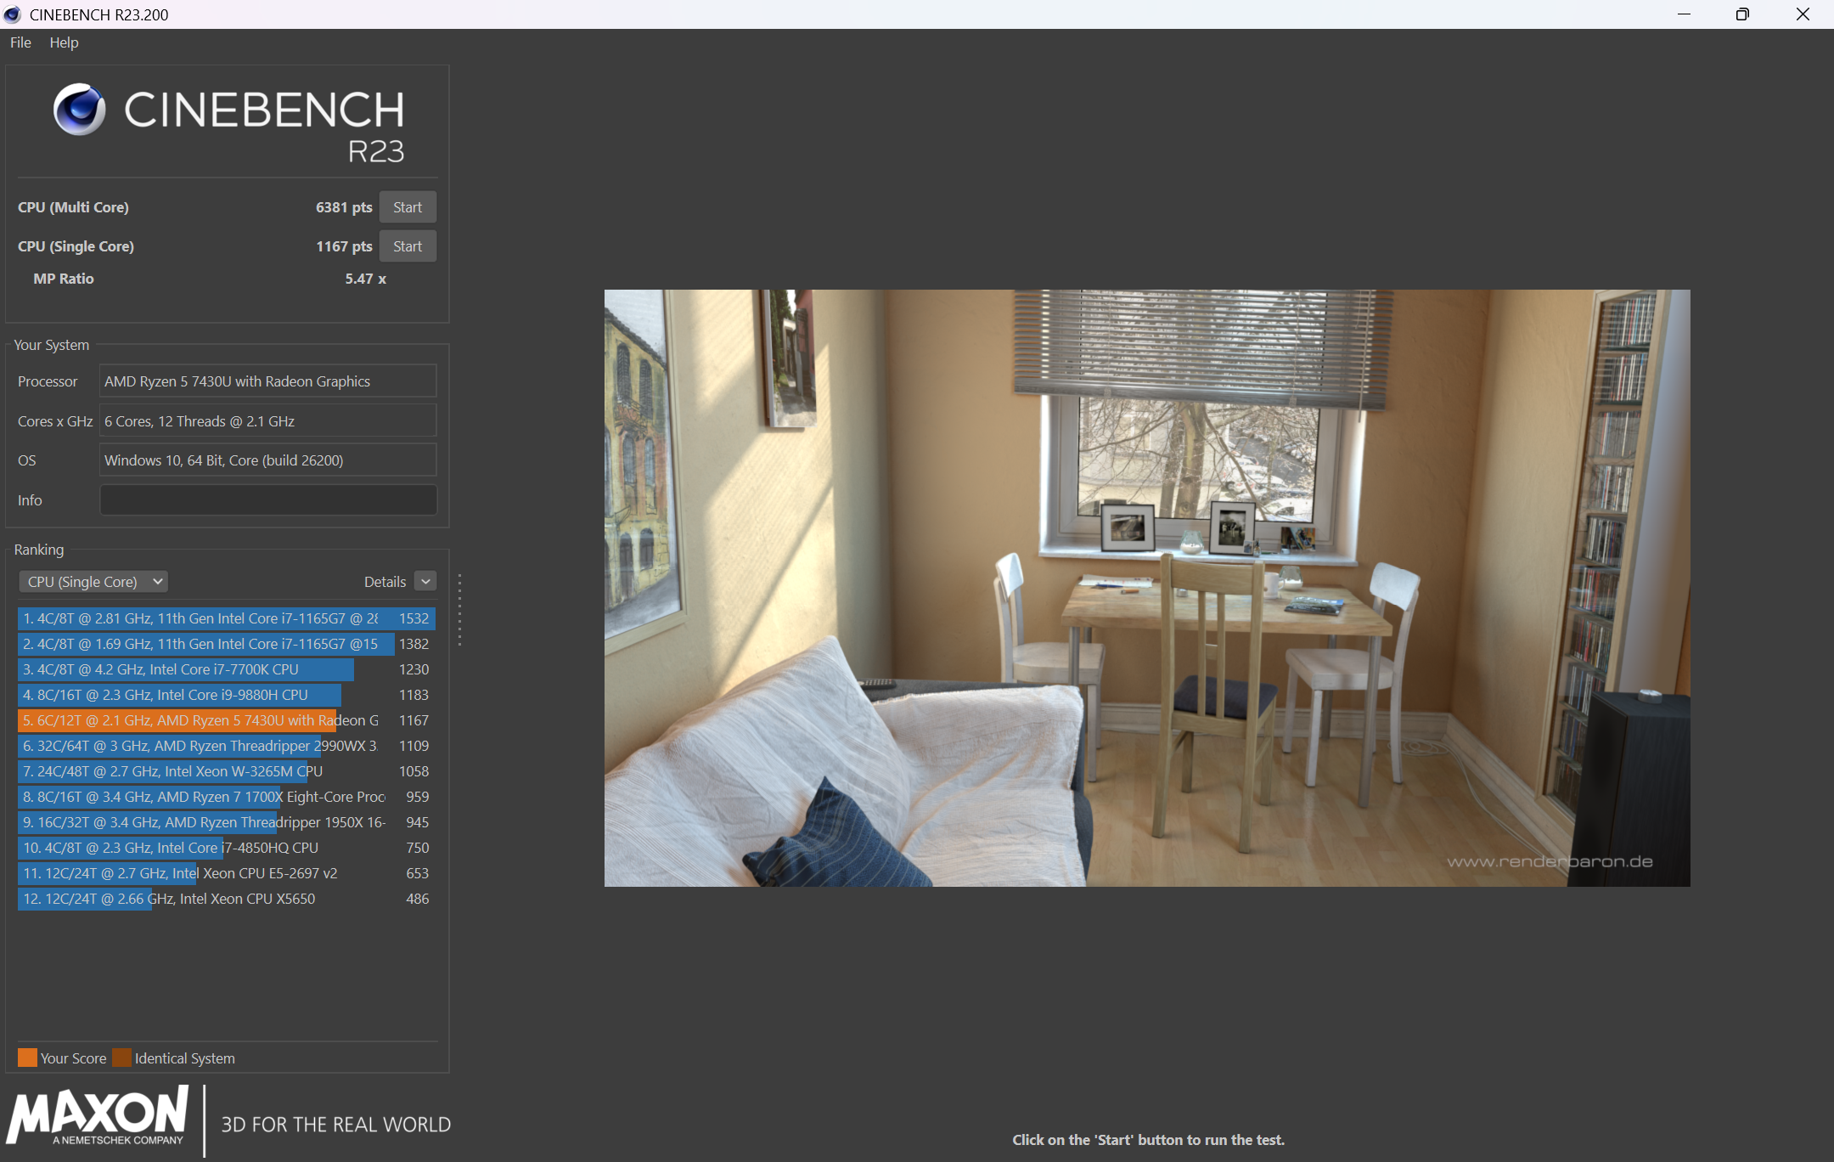Viewport: 1834px width, 1162px height.
Task: Expand the Details arrow in Ranking
Action: tap(426, 581)
